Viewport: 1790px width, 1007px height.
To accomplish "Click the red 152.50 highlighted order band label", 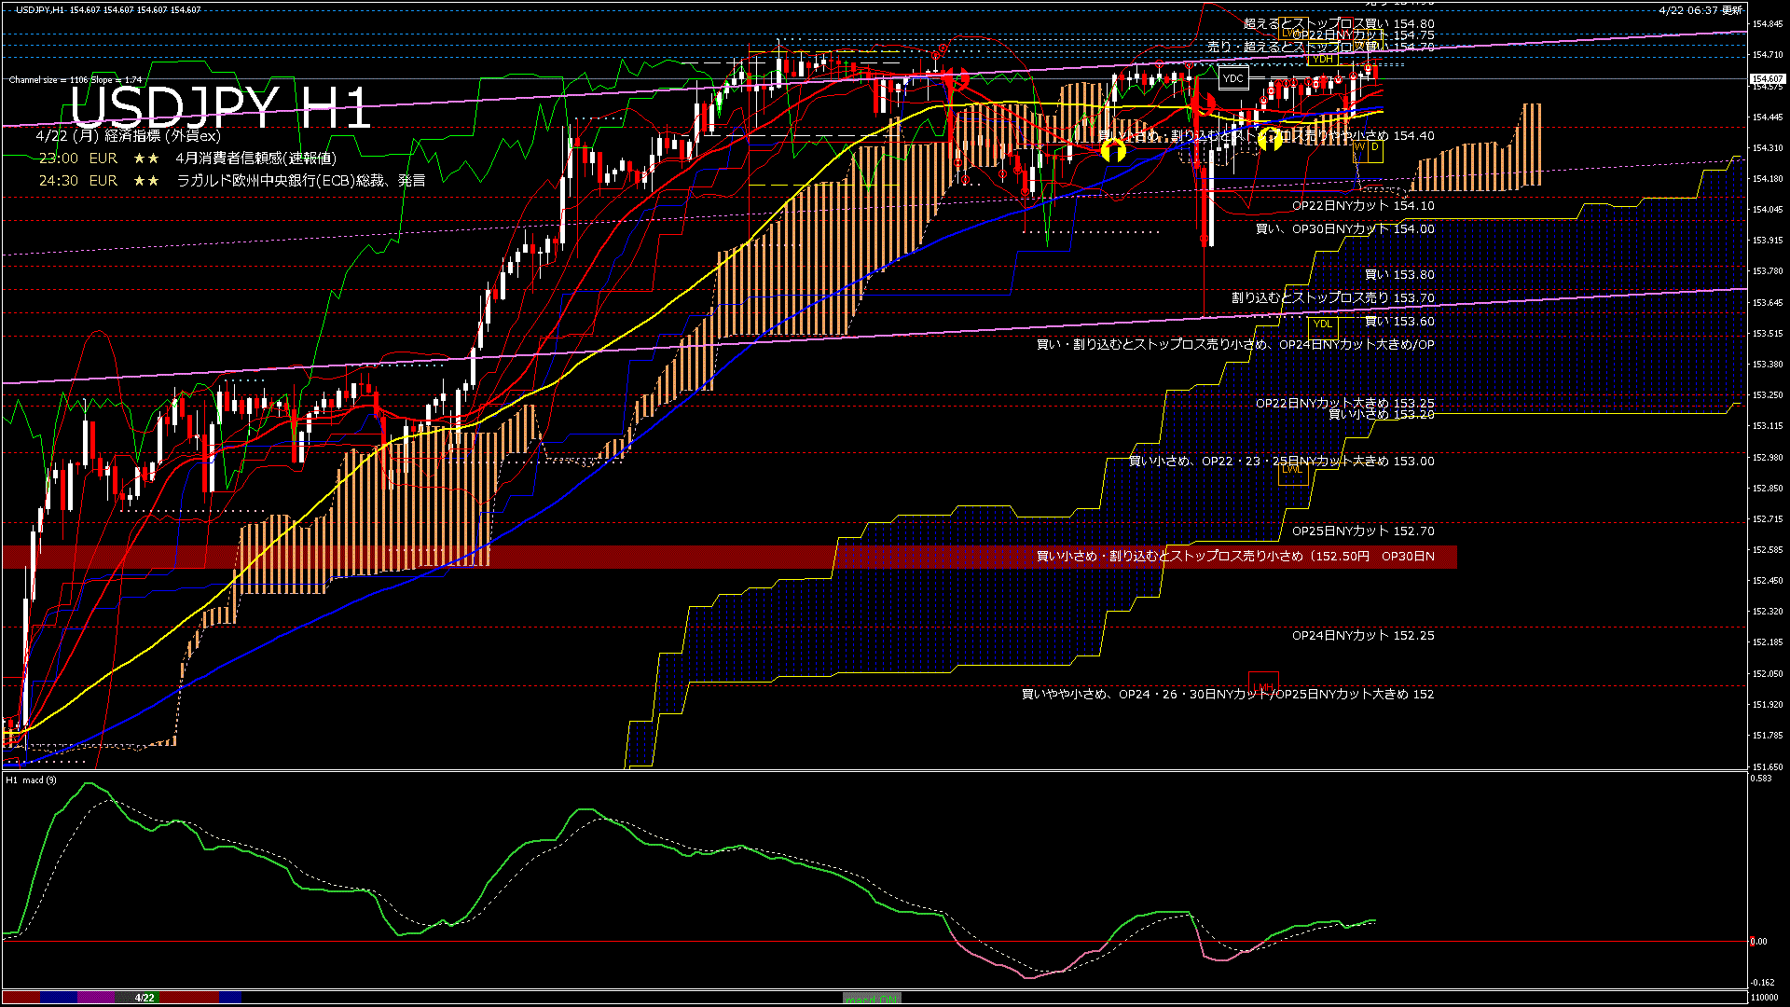I will (1235, 557).
